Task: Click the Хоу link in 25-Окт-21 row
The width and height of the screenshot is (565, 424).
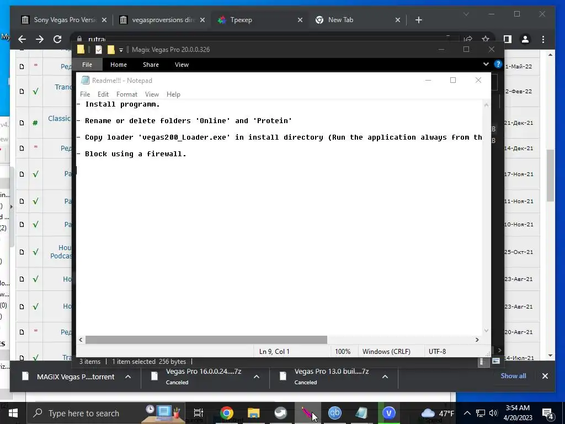Action: coord(65,247)
